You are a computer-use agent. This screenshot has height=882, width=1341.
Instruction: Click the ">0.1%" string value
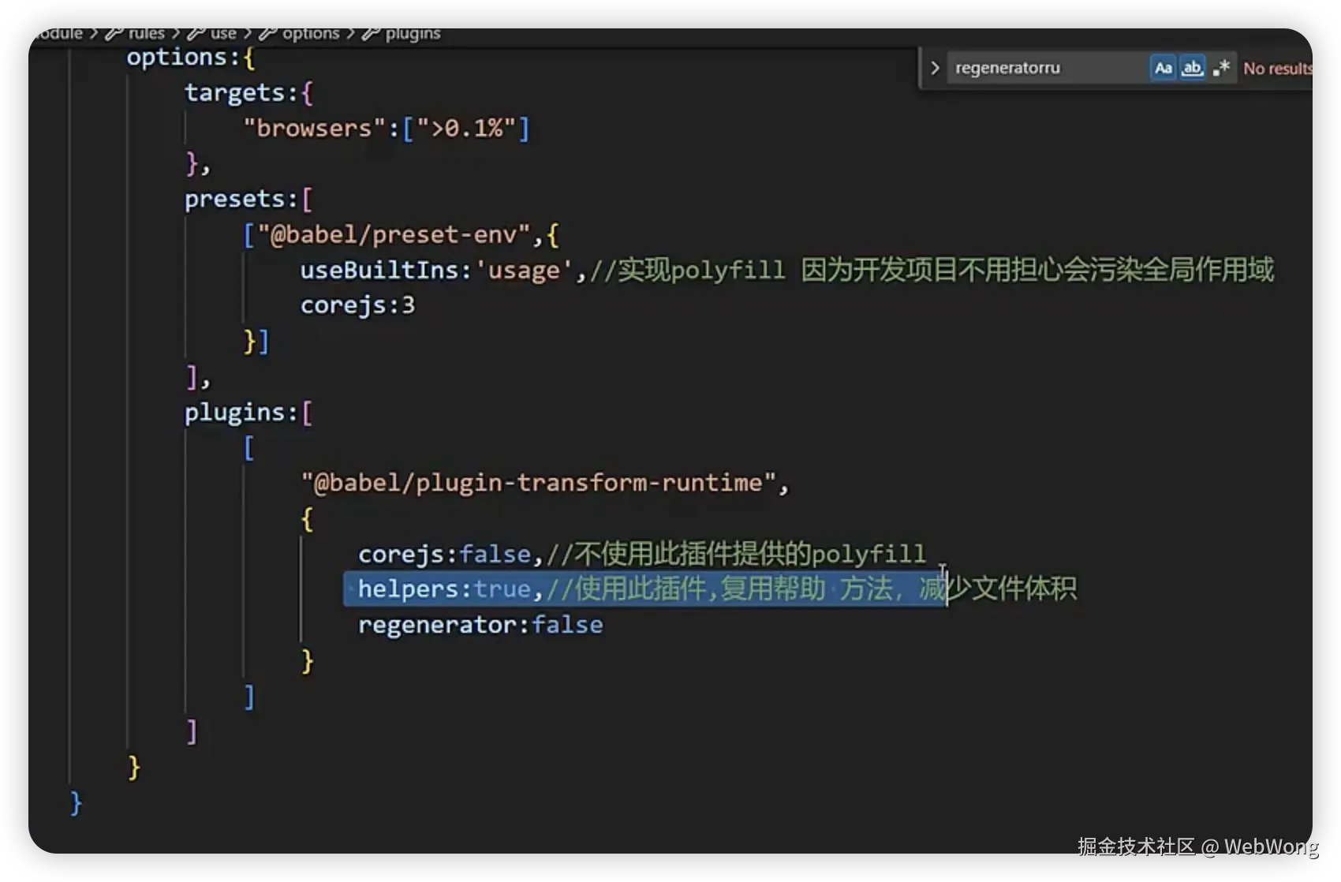tap(466, 128)
